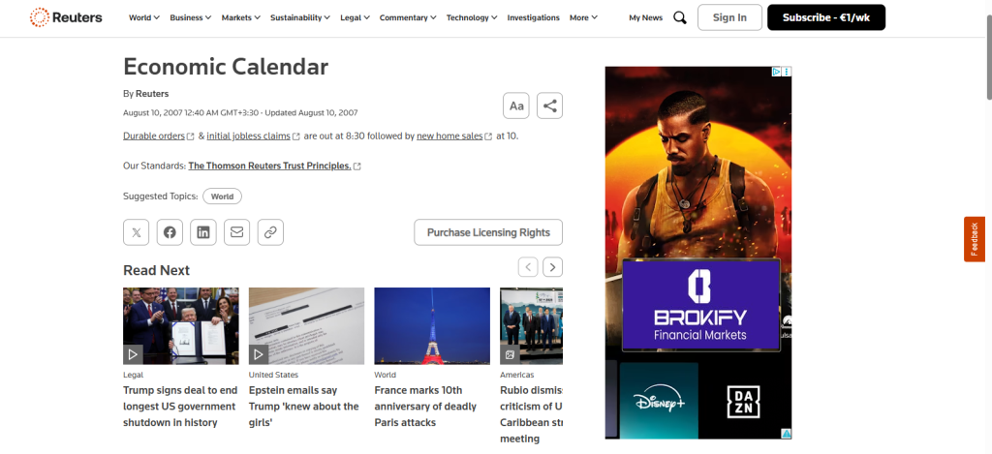The height and width of the screenshot is (454, 992).
Task: Click Purchase Licensing Rights button
Action: tap(488, 232)
